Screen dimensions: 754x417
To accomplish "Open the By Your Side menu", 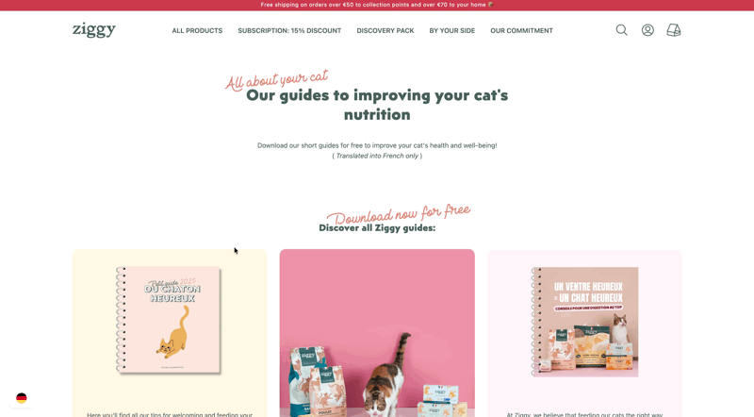I will (452, 31).
